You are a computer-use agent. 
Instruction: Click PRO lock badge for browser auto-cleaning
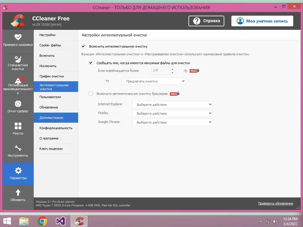point(175,94)
